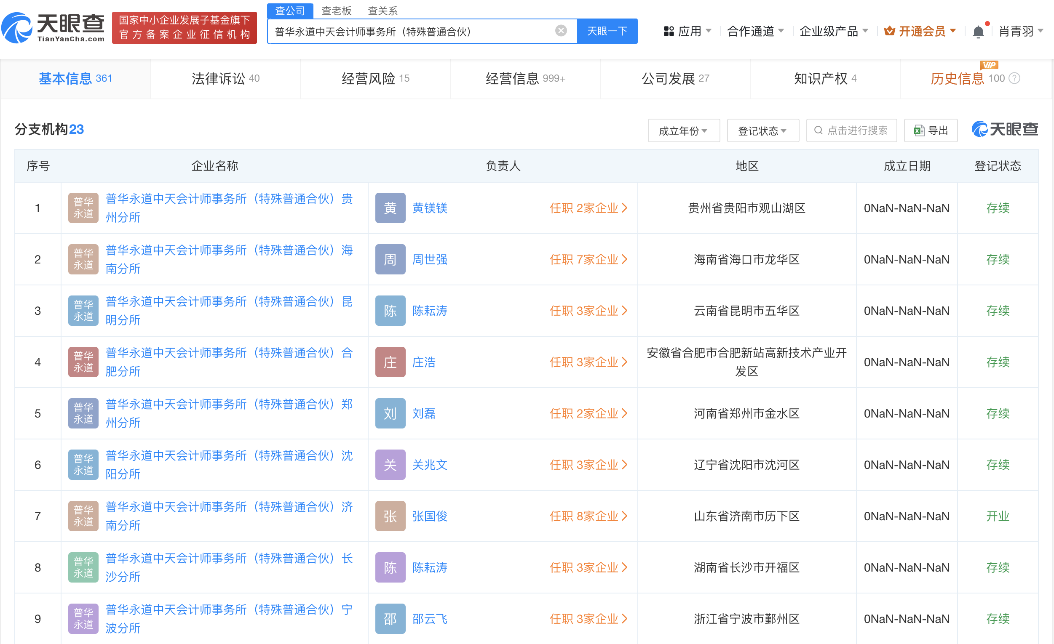Open 刘磊 person profile link
This screenshot has width=1054, height=644.
[x=424, y=414]
